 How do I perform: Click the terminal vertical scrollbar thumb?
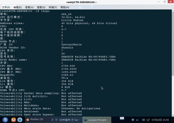[173, 44]
